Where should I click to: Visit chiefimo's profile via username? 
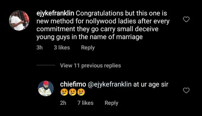[71, 84]
